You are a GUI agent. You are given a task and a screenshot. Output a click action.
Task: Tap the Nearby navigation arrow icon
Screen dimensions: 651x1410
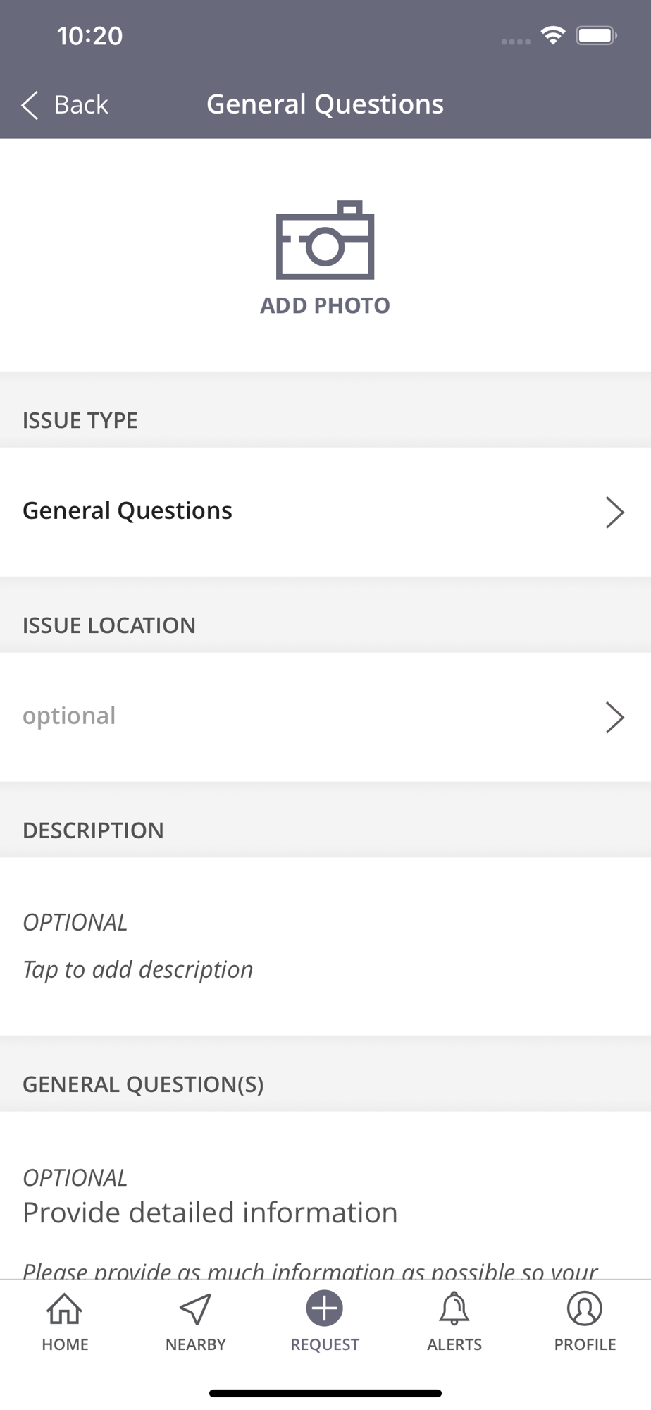tap(195, 1308)
